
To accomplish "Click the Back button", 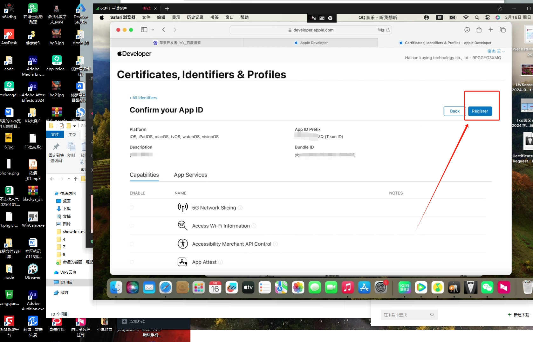I will (454, 111).
